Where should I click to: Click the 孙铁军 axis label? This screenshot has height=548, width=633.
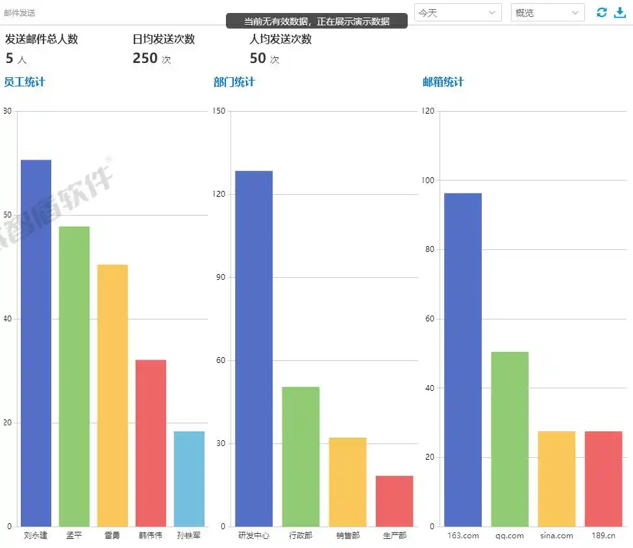(189, 536)
